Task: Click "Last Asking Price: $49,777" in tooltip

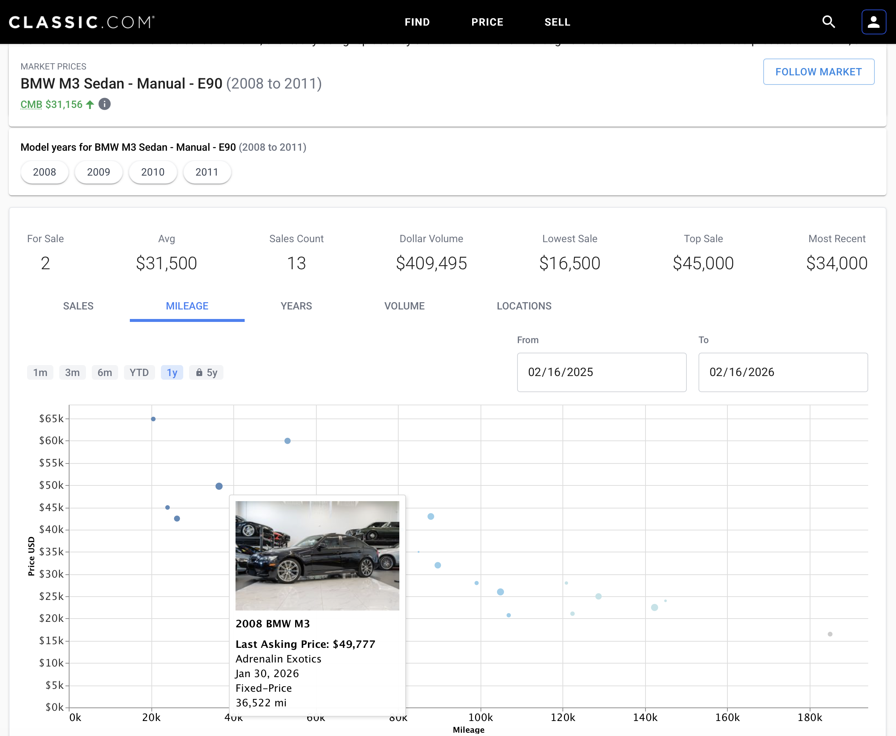Action: (306, 644)
